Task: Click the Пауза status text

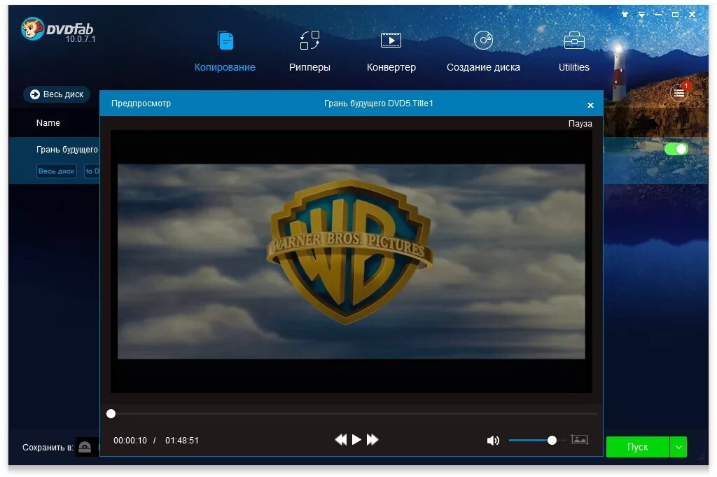Action: (580, 123)
